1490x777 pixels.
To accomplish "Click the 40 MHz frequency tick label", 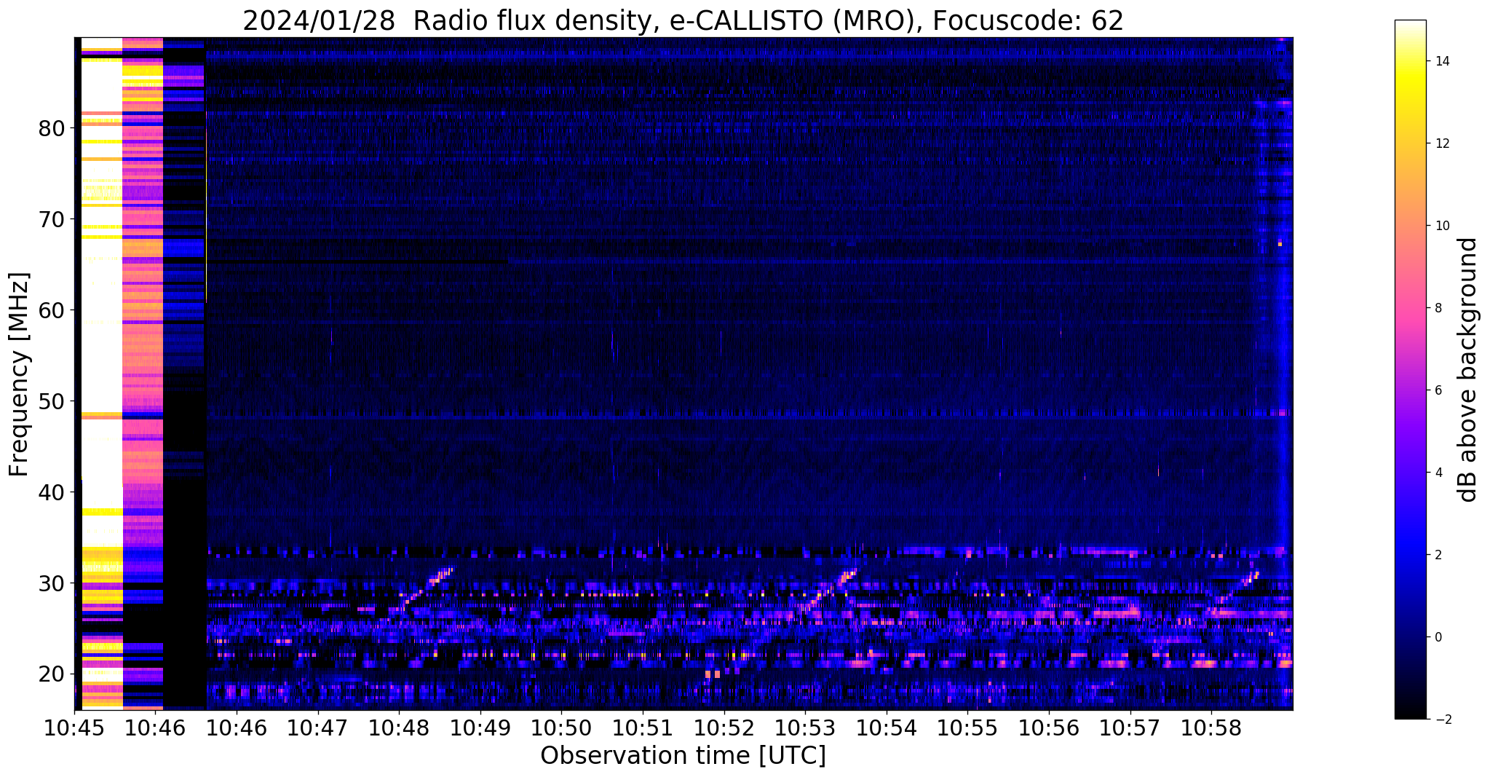I will [52, 492].
